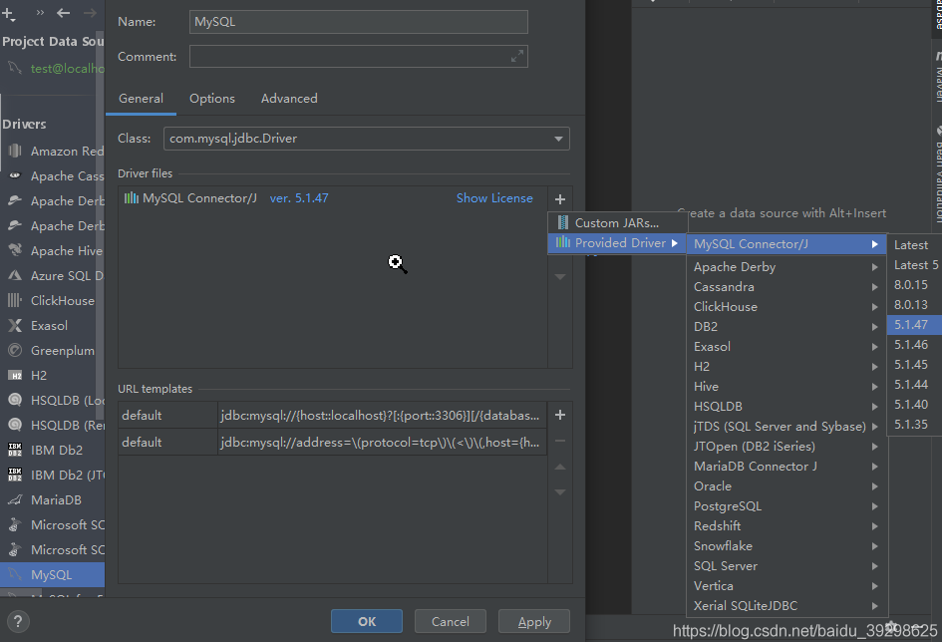942x642 pixels.
Task: Click the IBM Db2 driver icon
Action: [15, 450]
